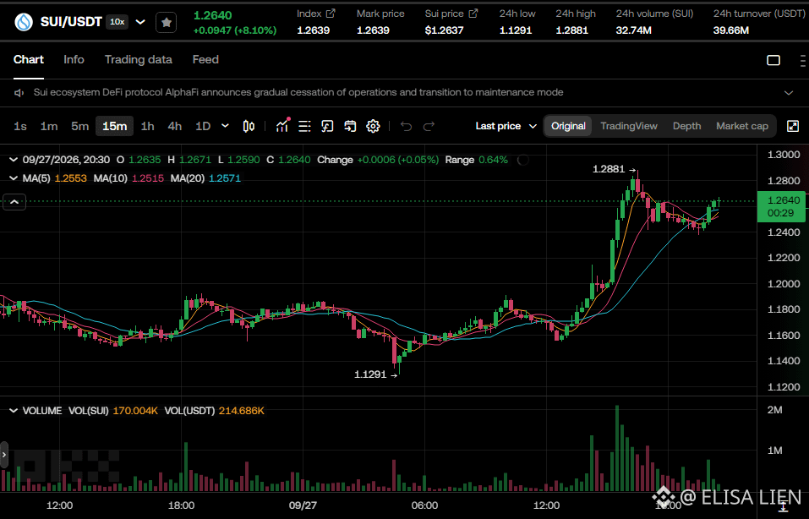Collapse the VOLUME indicator panel
Screen dimensions: 809x519
pos(14,411)
